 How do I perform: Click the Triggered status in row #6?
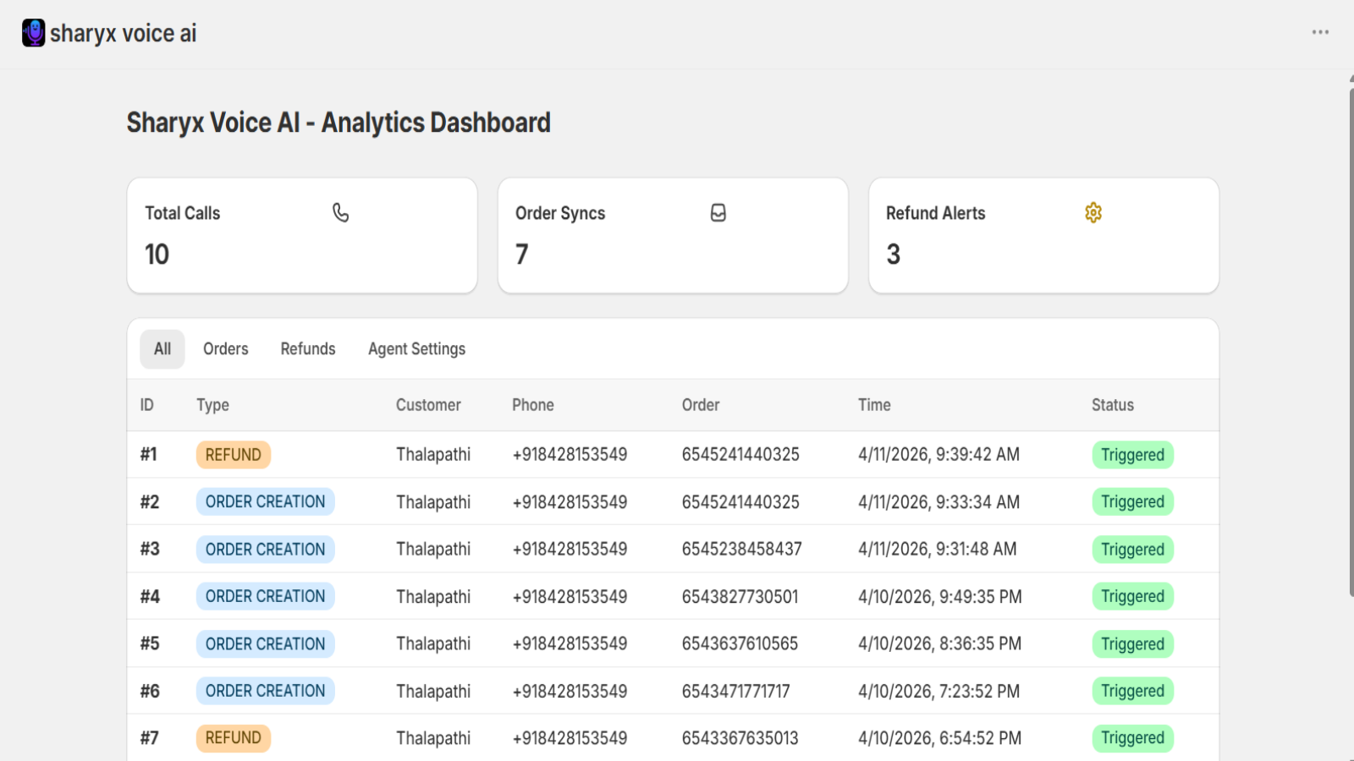[1133, 691]
